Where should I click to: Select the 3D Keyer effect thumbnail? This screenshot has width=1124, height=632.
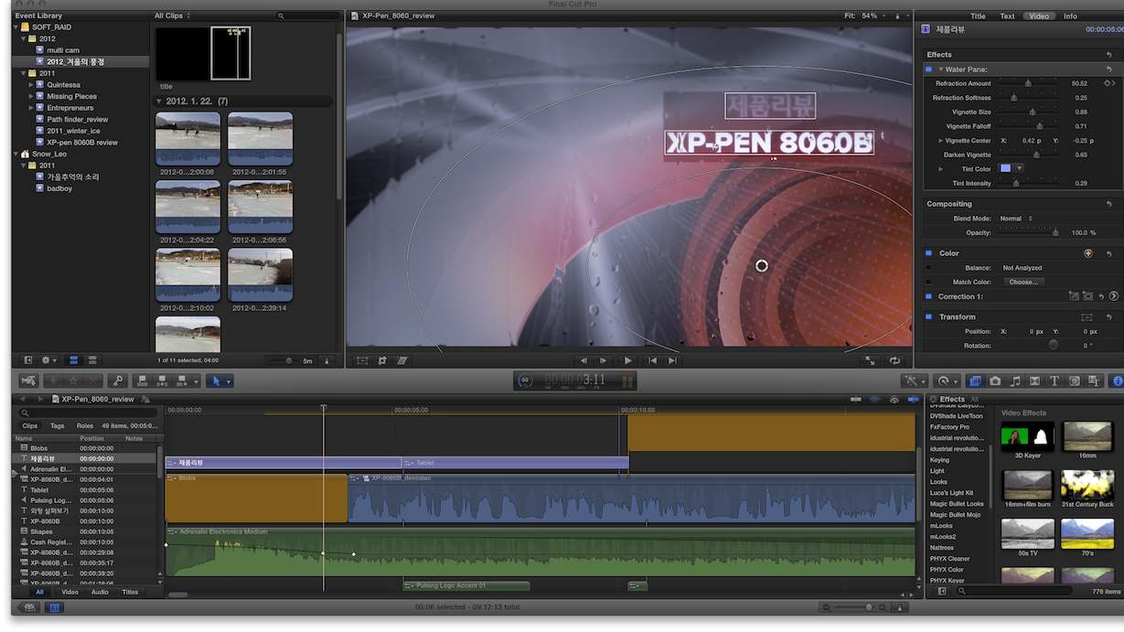coord(1028,436)
